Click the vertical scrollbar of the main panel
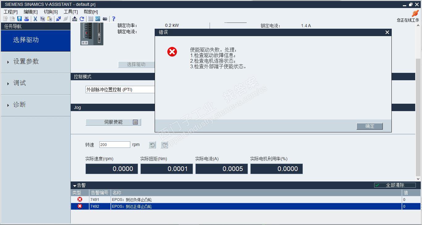Viewport: 422px width, 225px height. coord(418,117)
